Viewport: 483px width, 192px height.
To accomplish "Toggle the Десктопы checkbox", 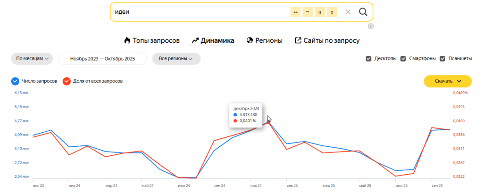I will coord(368,59).
